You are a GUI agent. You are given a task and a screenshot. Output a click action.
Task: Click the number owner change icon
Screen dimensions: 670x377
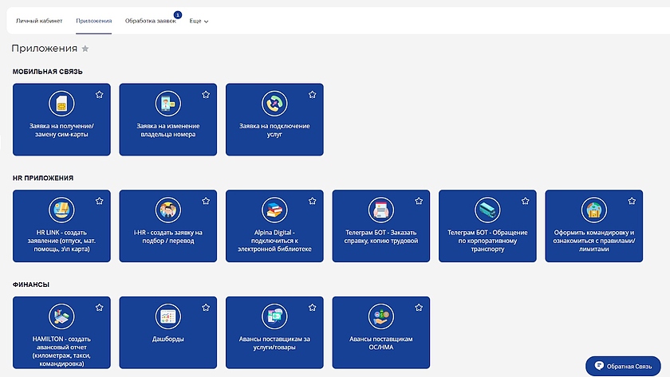coord(168,104)
